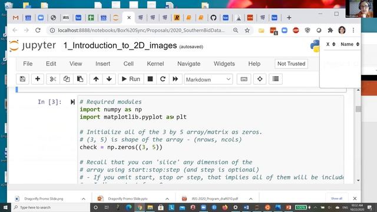Sort variable inspector by Name
Screen dimensions: 377x212
[x=349, y=44]
